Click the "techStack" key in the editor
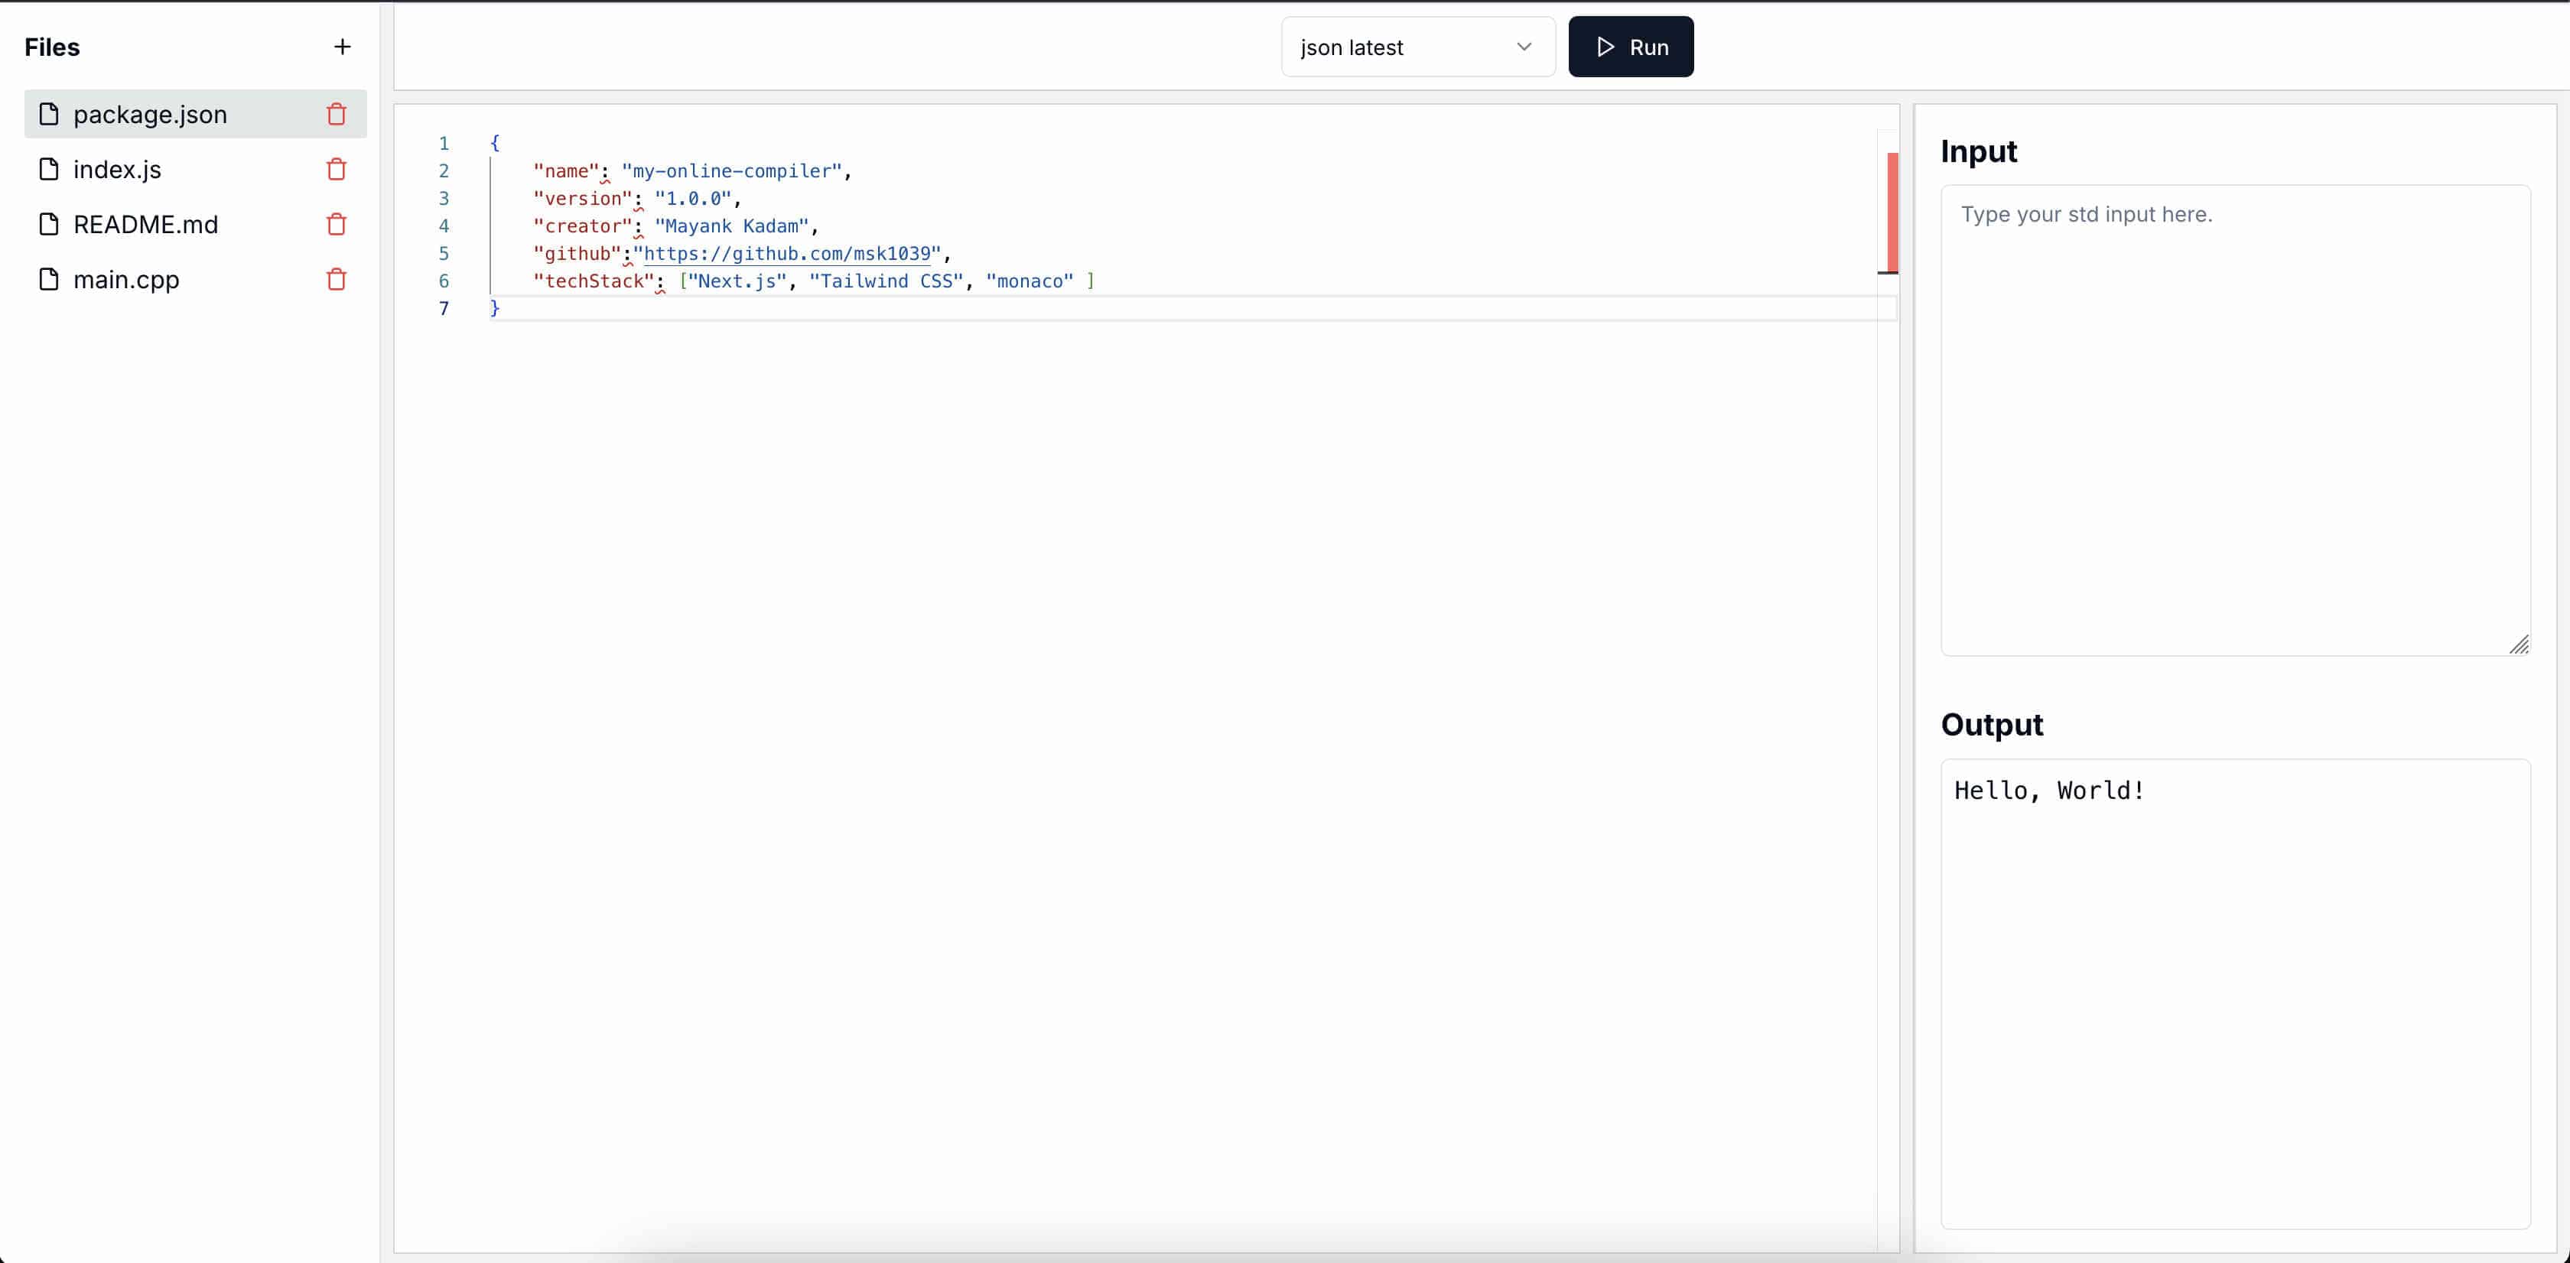 (594, 281)
